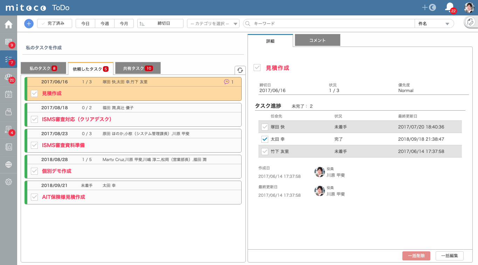
Task: Click the refresh icon above task list
Action: pyautogui.click(x=240, y=70)
